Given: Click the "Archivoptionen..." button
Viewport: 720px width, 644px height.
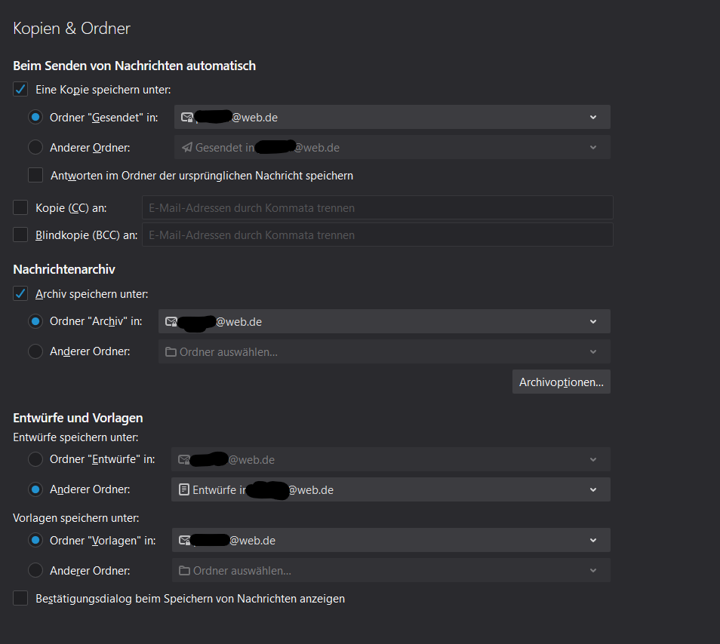Looking at the screenshot, I should point(561,382).
